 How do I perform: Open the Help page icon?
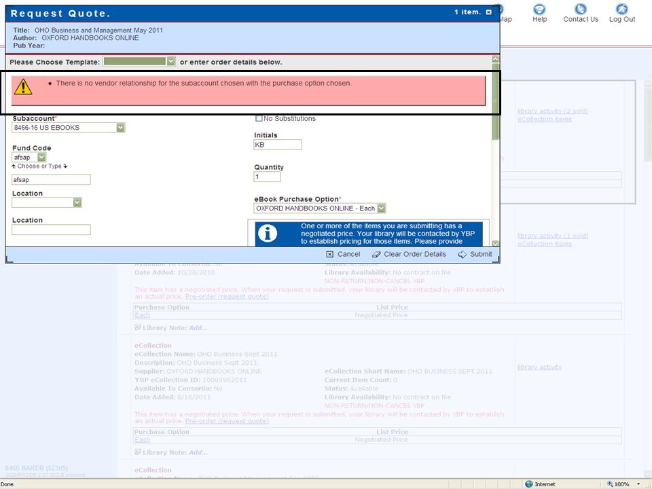click(x=539, y=9)
